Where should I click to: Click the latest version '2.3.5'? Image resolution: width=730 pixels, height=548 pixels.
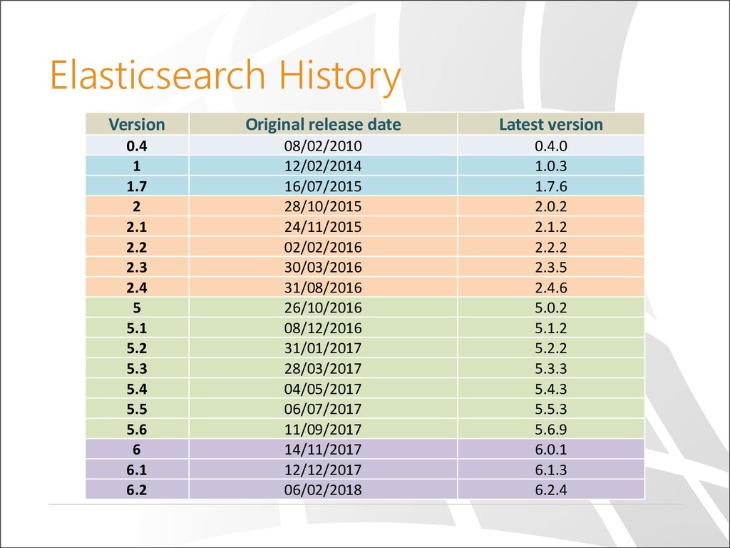coord(551,268)
